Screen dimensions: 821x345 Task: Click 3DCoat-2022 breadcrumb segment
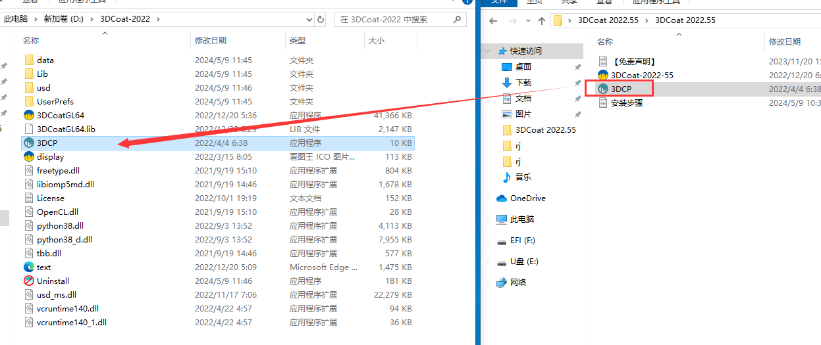(125, 19)
